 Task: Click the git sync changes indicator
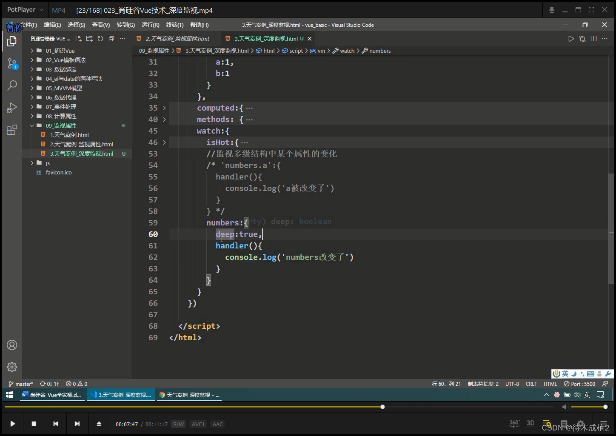point(49,384)
